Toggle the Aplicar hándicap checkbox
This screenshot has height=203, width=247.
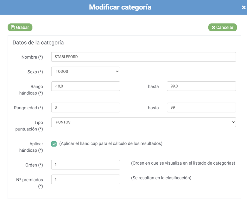tap(54, 144)
